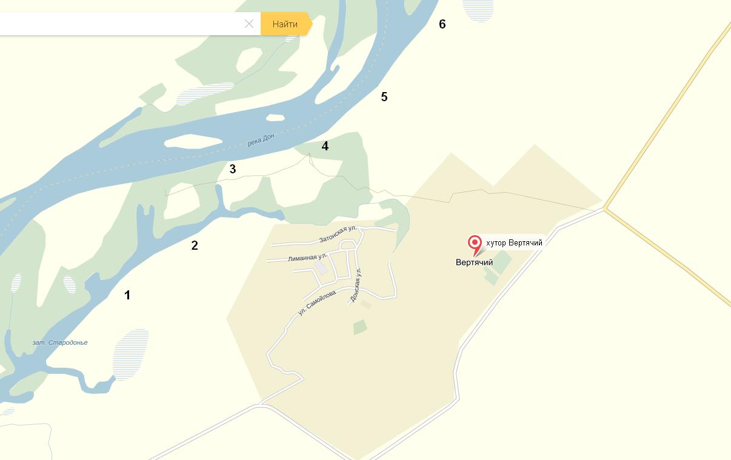
Task: Select map marker number 5
Action: (384, 96)
